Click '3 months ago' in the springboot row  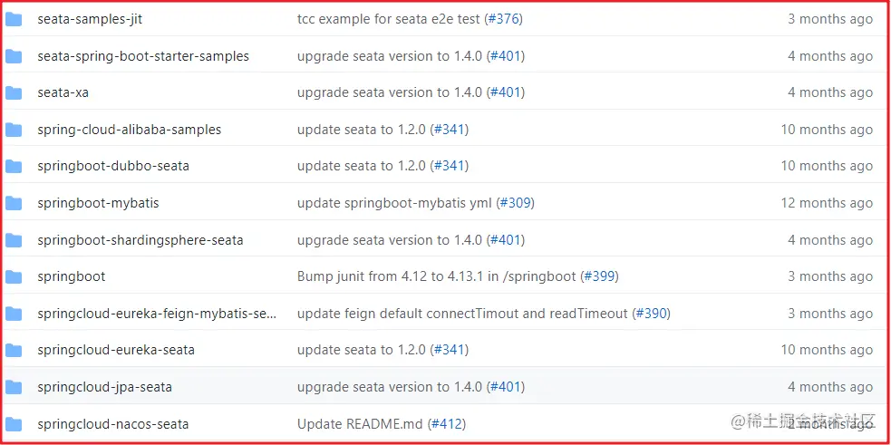(x=830, y=276)
